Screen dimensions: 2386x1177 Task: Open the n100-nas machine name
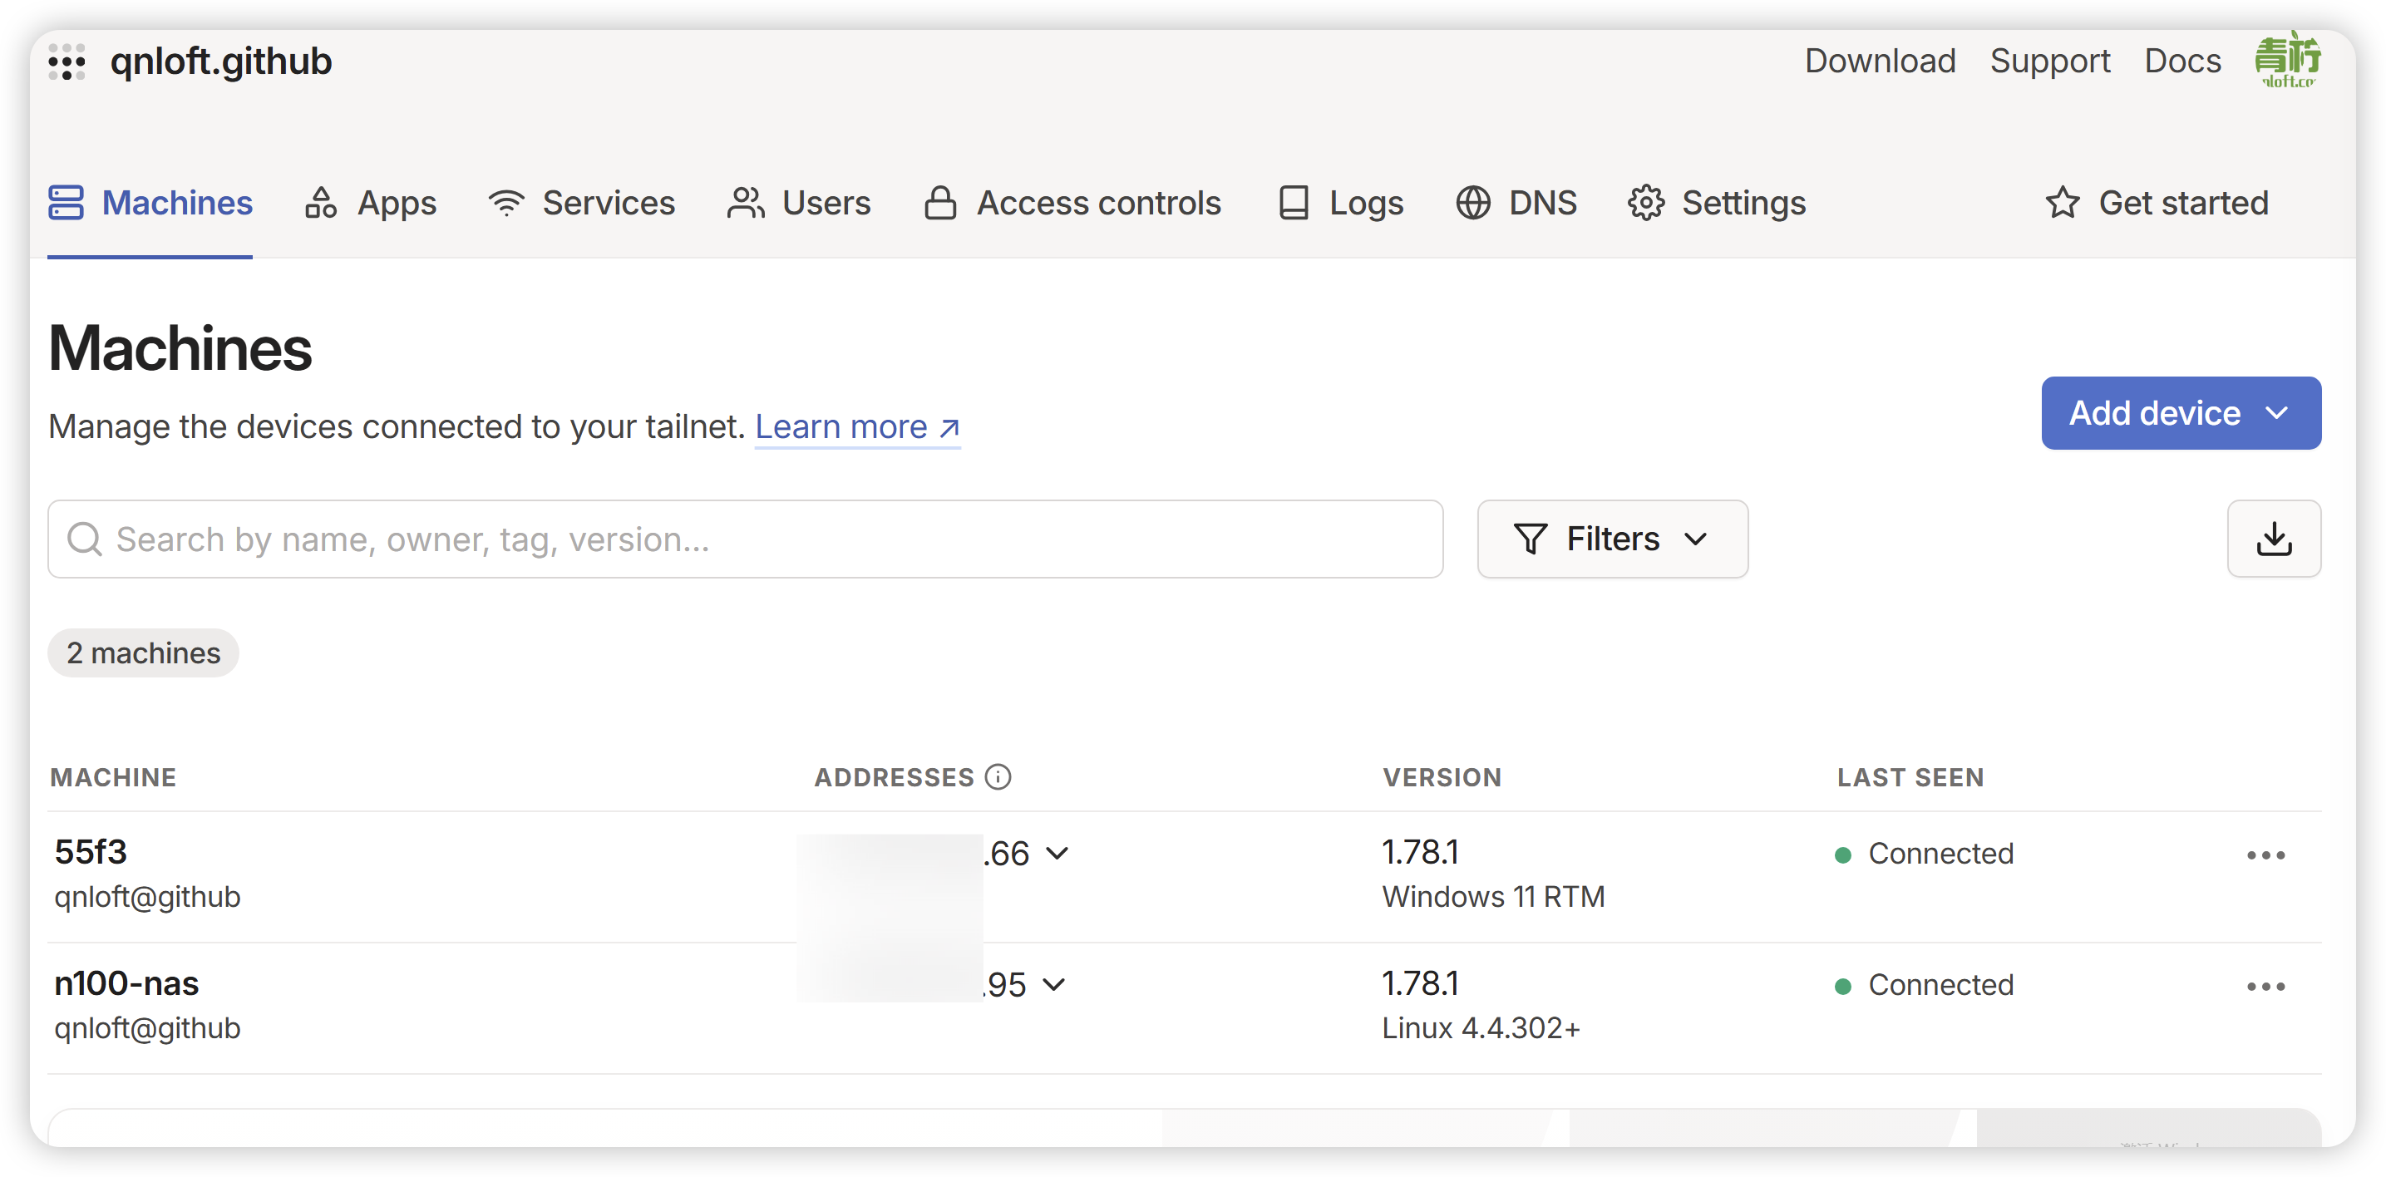(x=127, y=983)
